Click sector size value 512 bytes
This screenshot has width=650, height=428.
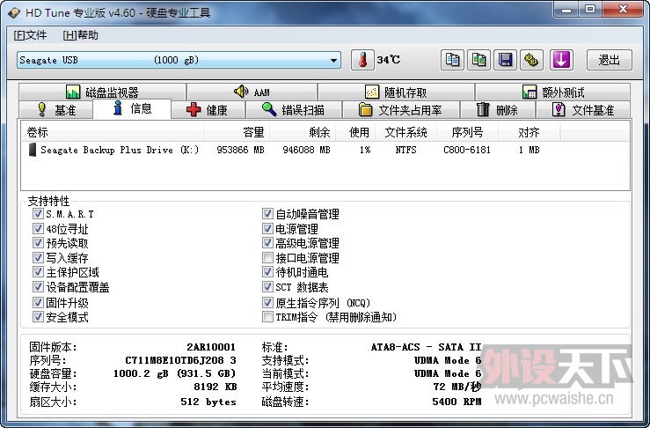[x=208, y=402]
